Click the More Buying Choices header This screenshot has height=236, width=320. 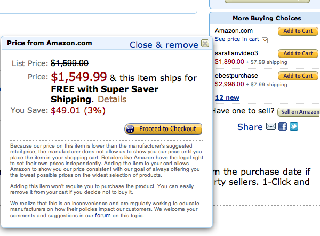click(267, 18)
